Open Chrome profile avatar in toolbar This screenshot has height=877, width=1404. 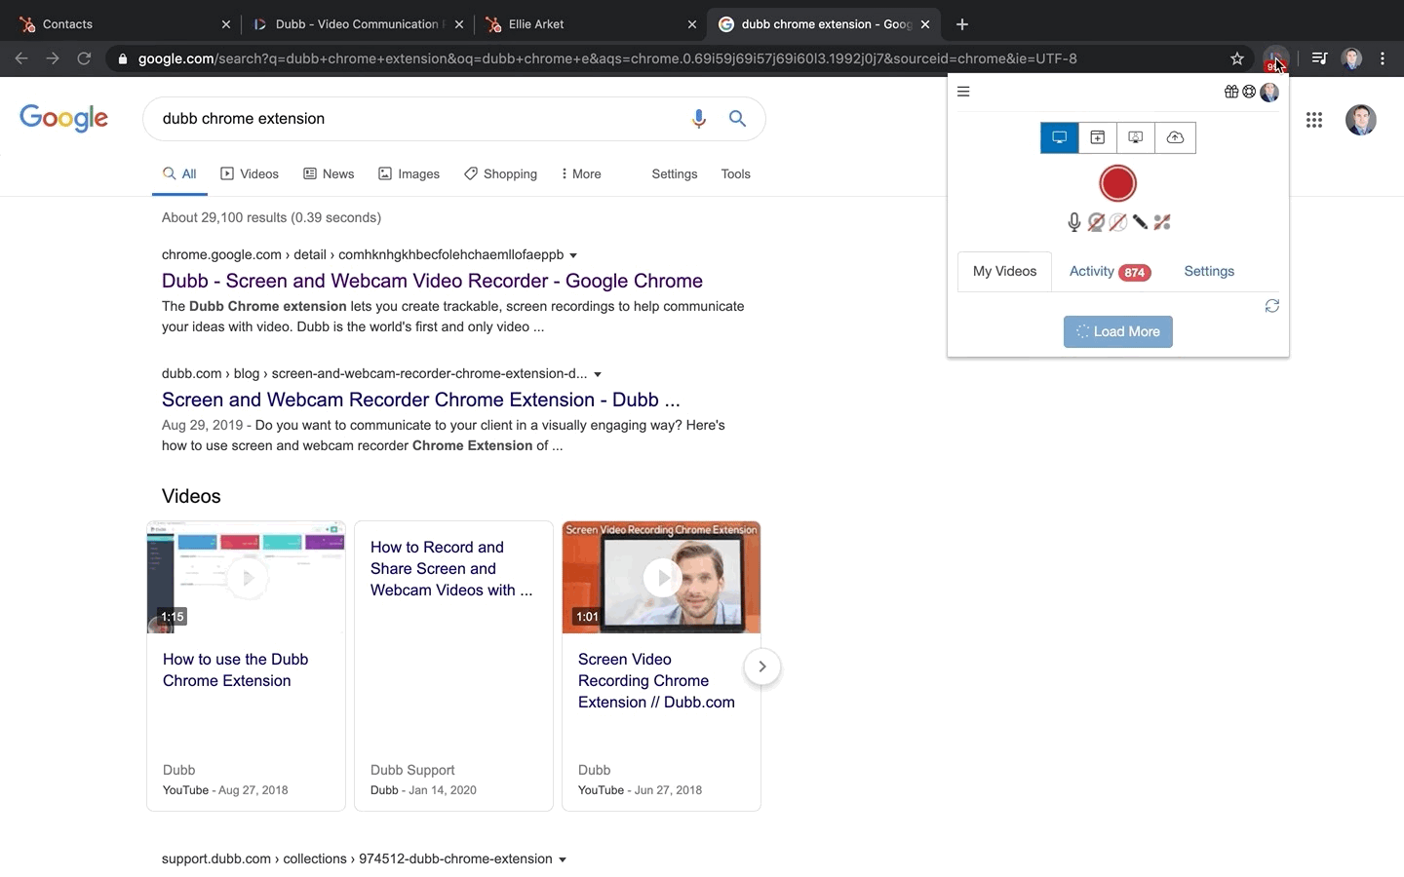pyautogui.click(x=1351, y=58)
